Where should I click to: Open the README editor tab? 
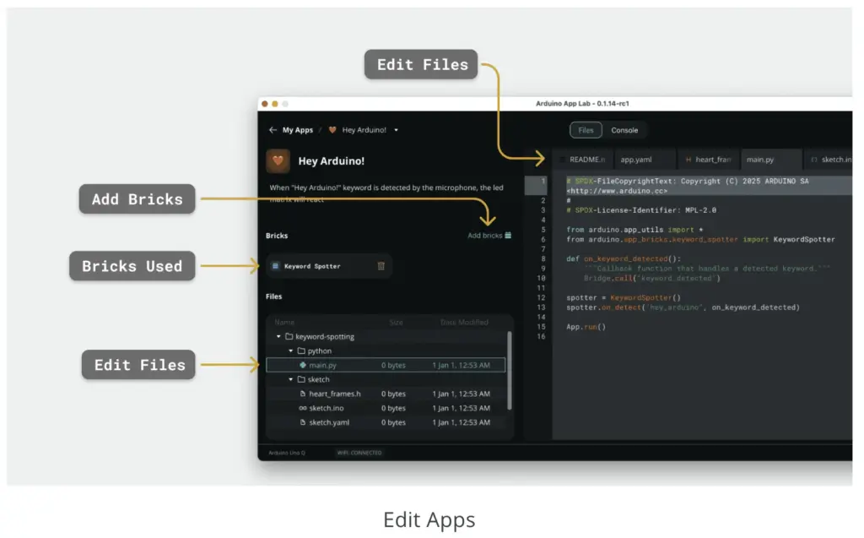click(x=583, y=159)
